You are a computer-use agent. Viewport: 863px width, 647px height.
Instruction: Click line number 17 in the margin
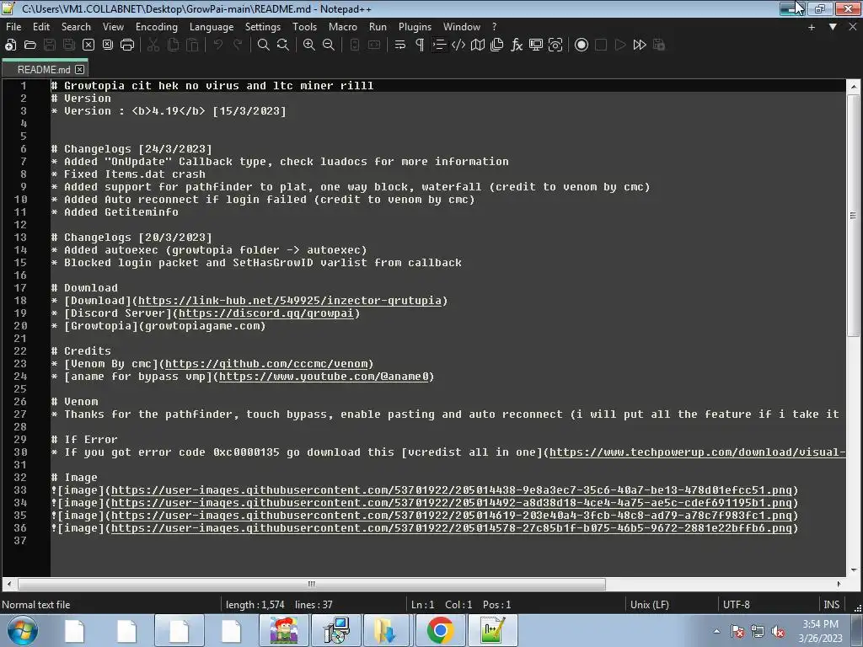[20, 288]
